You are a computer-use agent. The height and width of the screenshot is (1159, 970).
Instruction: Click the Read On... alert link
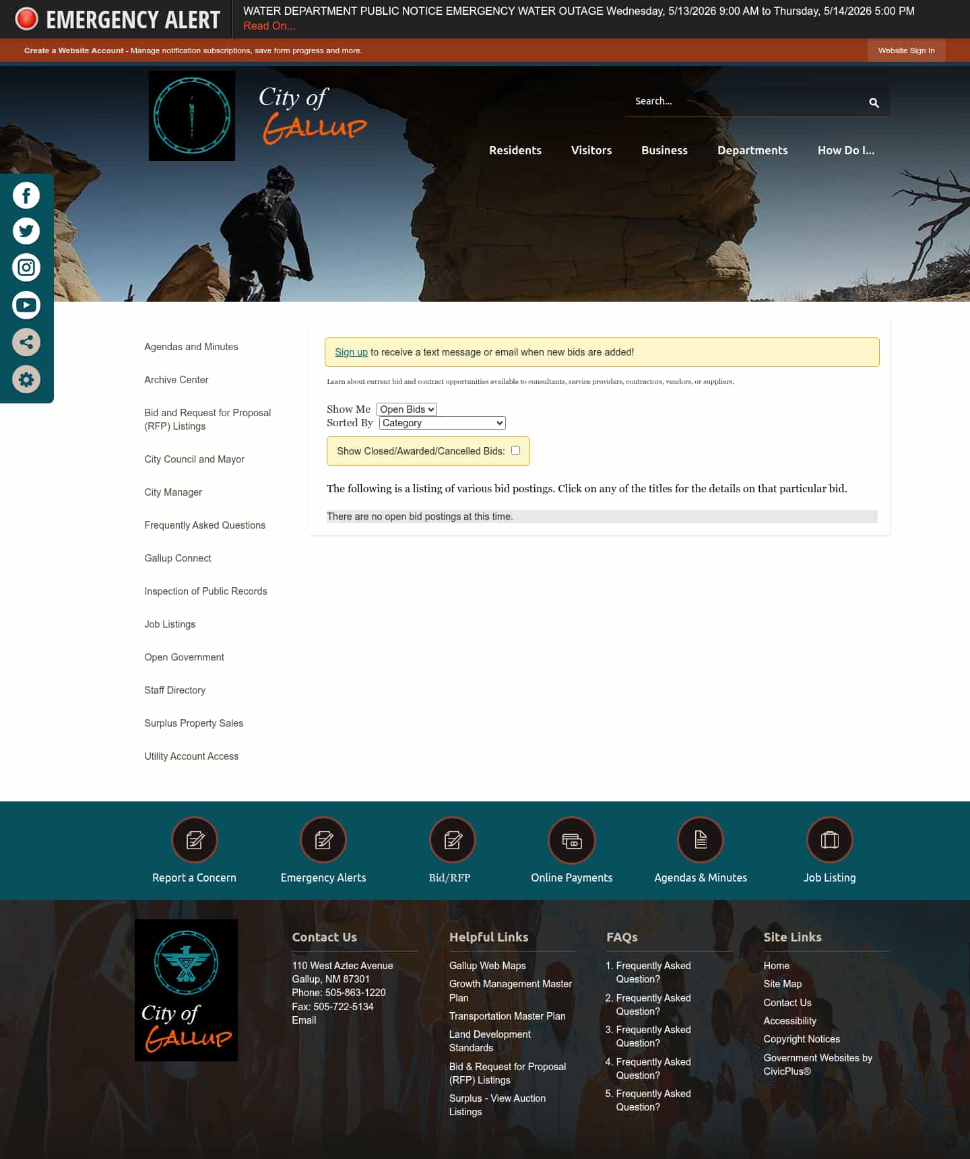[269, 26]
